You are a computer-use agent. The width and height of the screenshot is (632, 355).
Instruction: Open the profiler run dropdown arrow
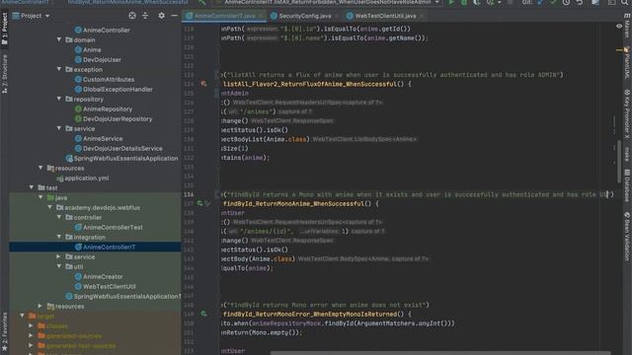(500, 2)
